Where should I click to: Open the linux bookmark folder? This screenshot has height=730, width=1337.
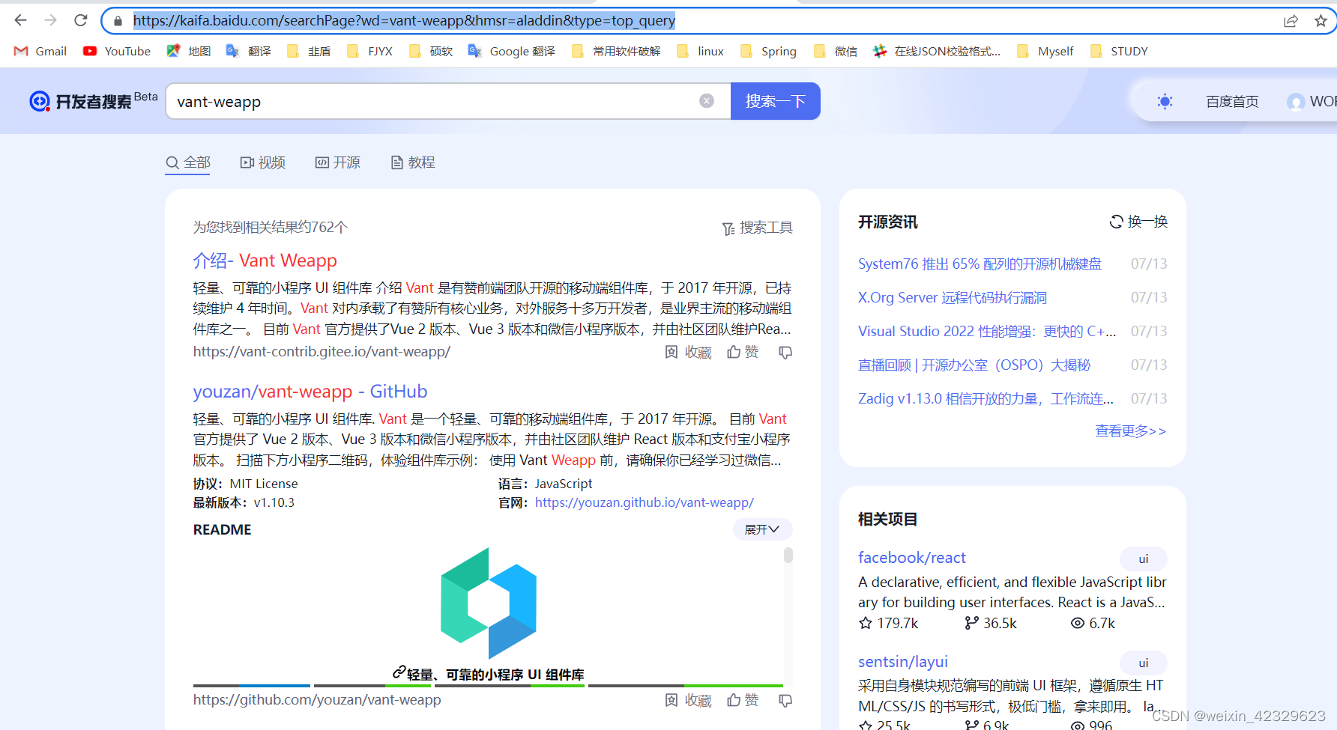click(x=700, y=51)
